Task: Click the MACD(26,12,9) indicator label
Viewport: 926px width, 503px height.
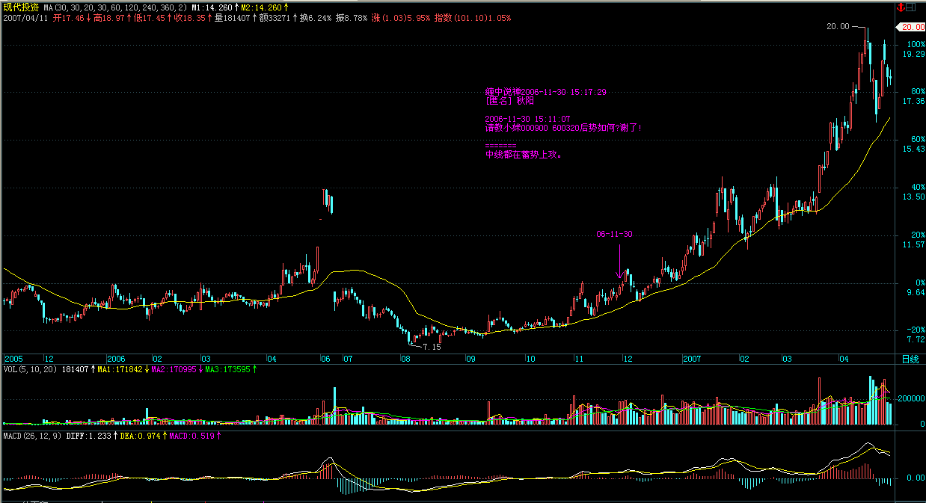Action: coord(31,435)
